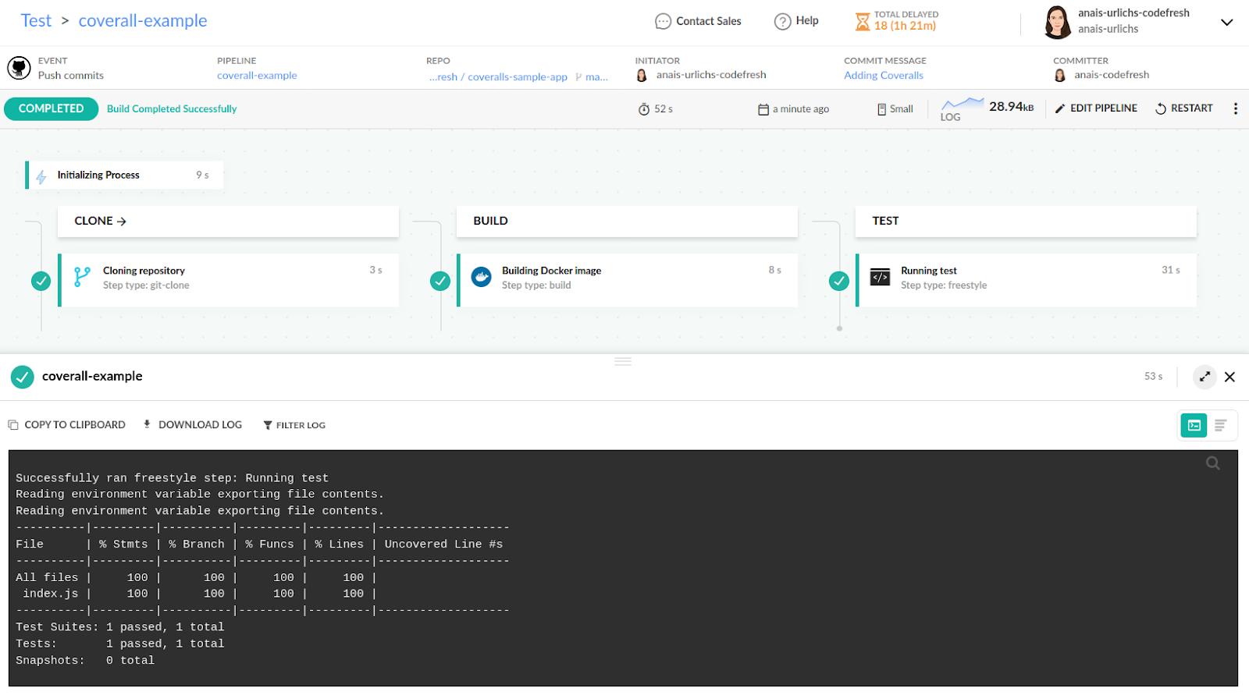Open the coveralls-sample-app repo link
The height and width of the screenshot is (695, 1249).
pos(498,76)
